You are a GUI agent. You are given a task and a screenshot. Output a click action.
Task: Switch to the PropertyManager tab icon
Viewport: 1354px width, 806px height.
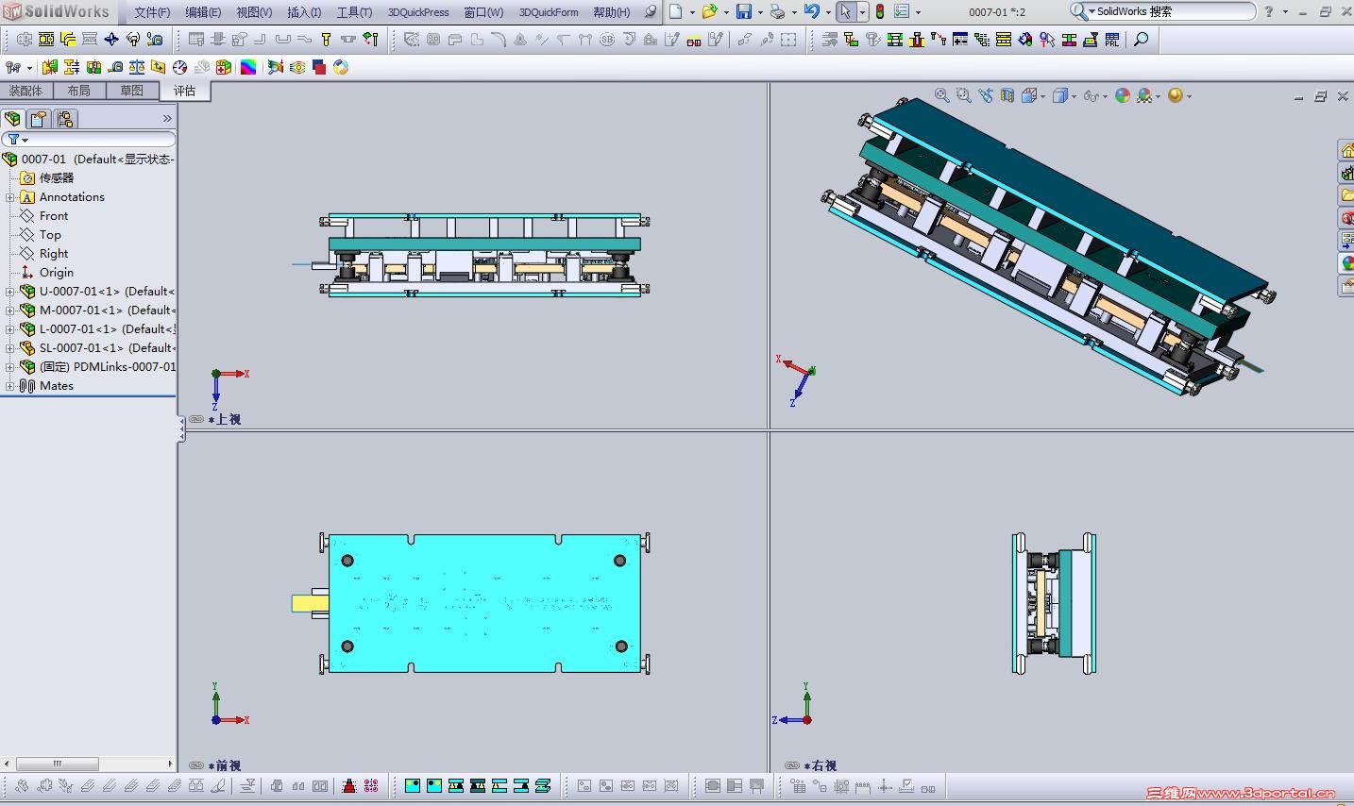[38, 119]
